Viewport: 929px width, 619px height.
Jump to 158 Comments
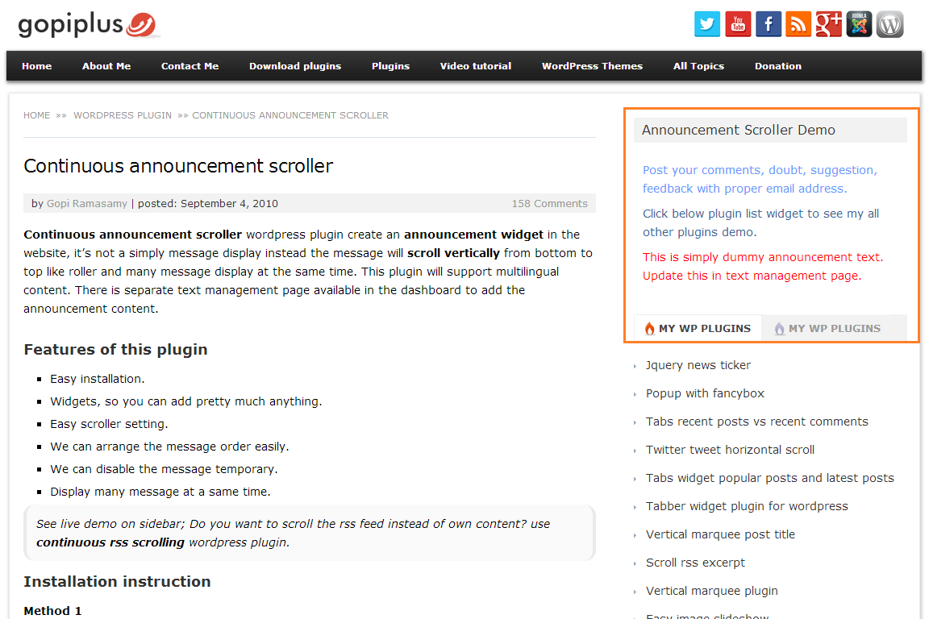coord(550,203)
